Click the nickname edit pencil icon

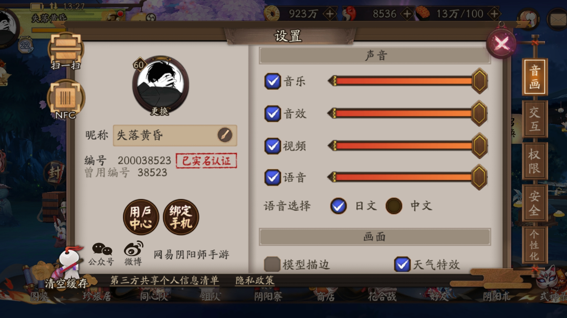point(225,135)
